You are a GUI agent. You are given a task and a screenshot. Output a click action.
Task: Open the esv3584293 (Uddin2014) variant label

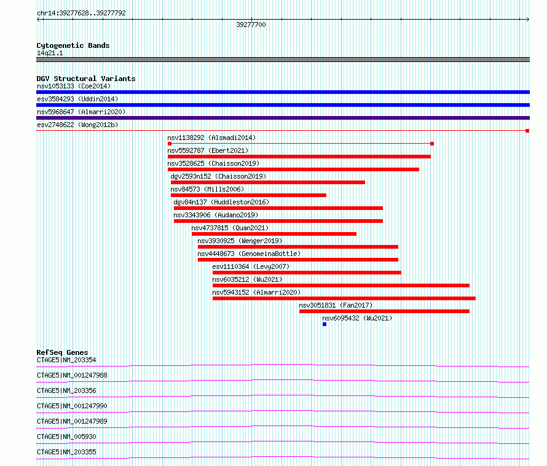tap(77, 99)
